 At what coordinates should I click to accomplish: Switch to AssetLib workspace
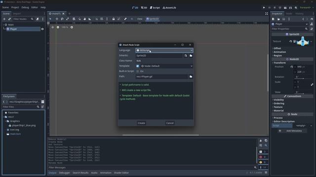point(169,8)
